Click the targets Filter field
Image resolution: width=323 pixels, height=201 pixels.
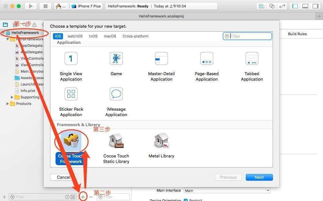pyautogui.click(x=113, y=197)
